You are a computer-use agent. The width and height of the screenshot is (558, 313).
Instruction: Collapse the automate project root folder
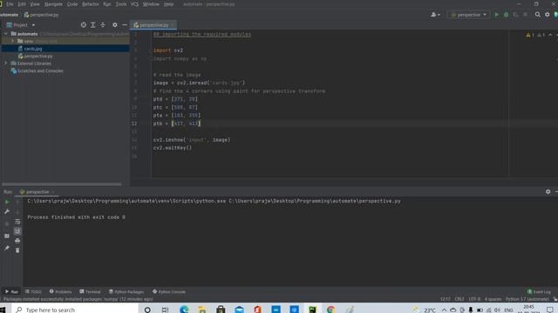(6, 34)
